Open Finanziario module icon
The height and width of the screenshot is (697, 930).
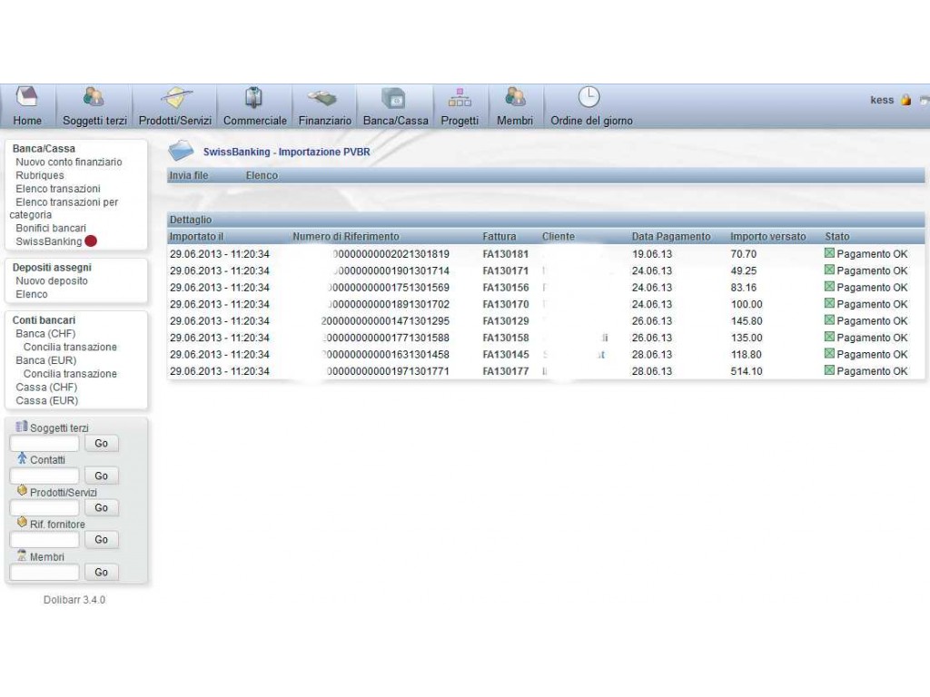(324, 97)
